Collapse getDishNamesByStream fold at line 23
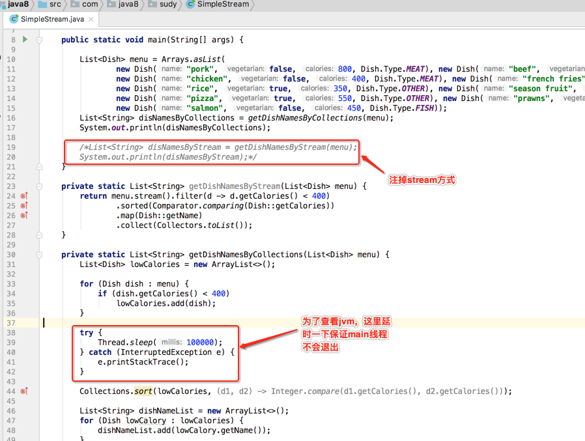The width and height of the screenshot is (585, 441). (x=39, y=186)
